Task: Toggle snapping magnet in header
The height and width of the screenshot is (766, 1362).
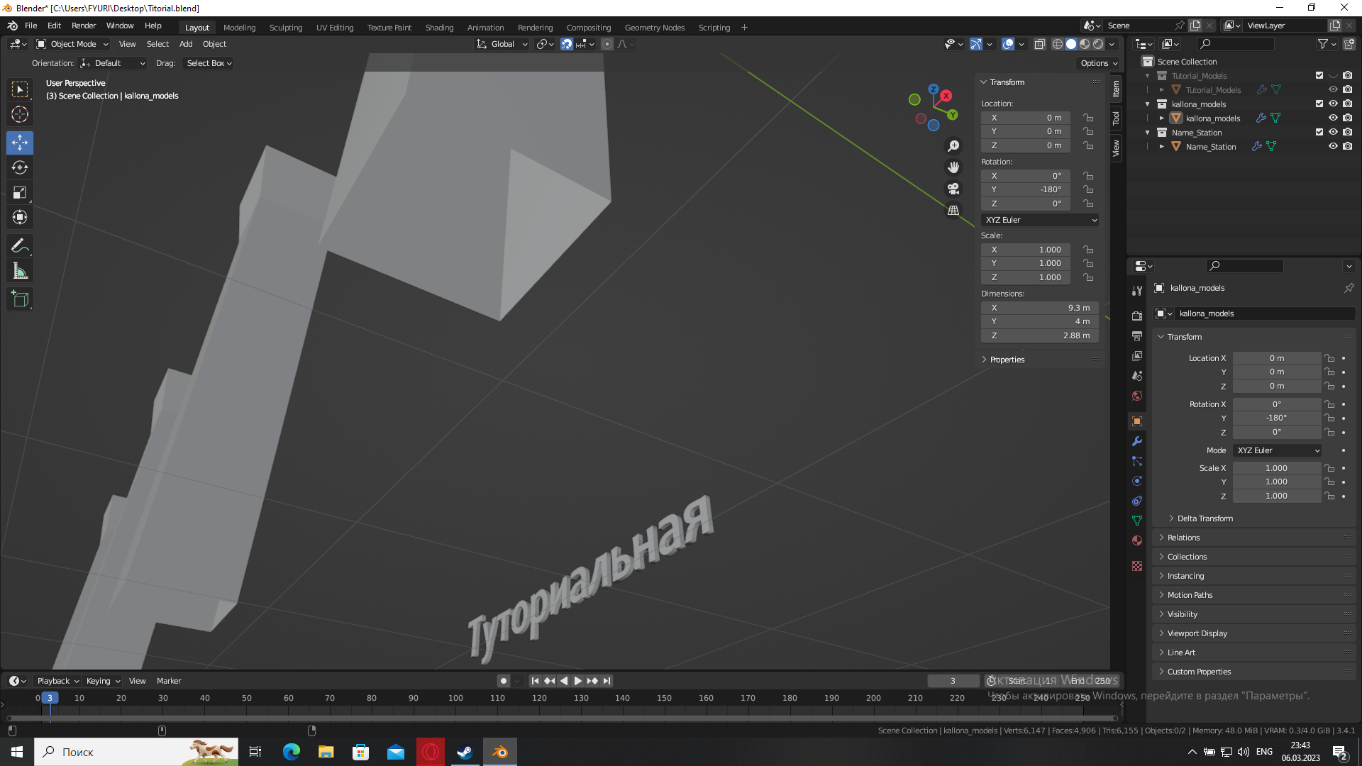Action: click(567, 44)
